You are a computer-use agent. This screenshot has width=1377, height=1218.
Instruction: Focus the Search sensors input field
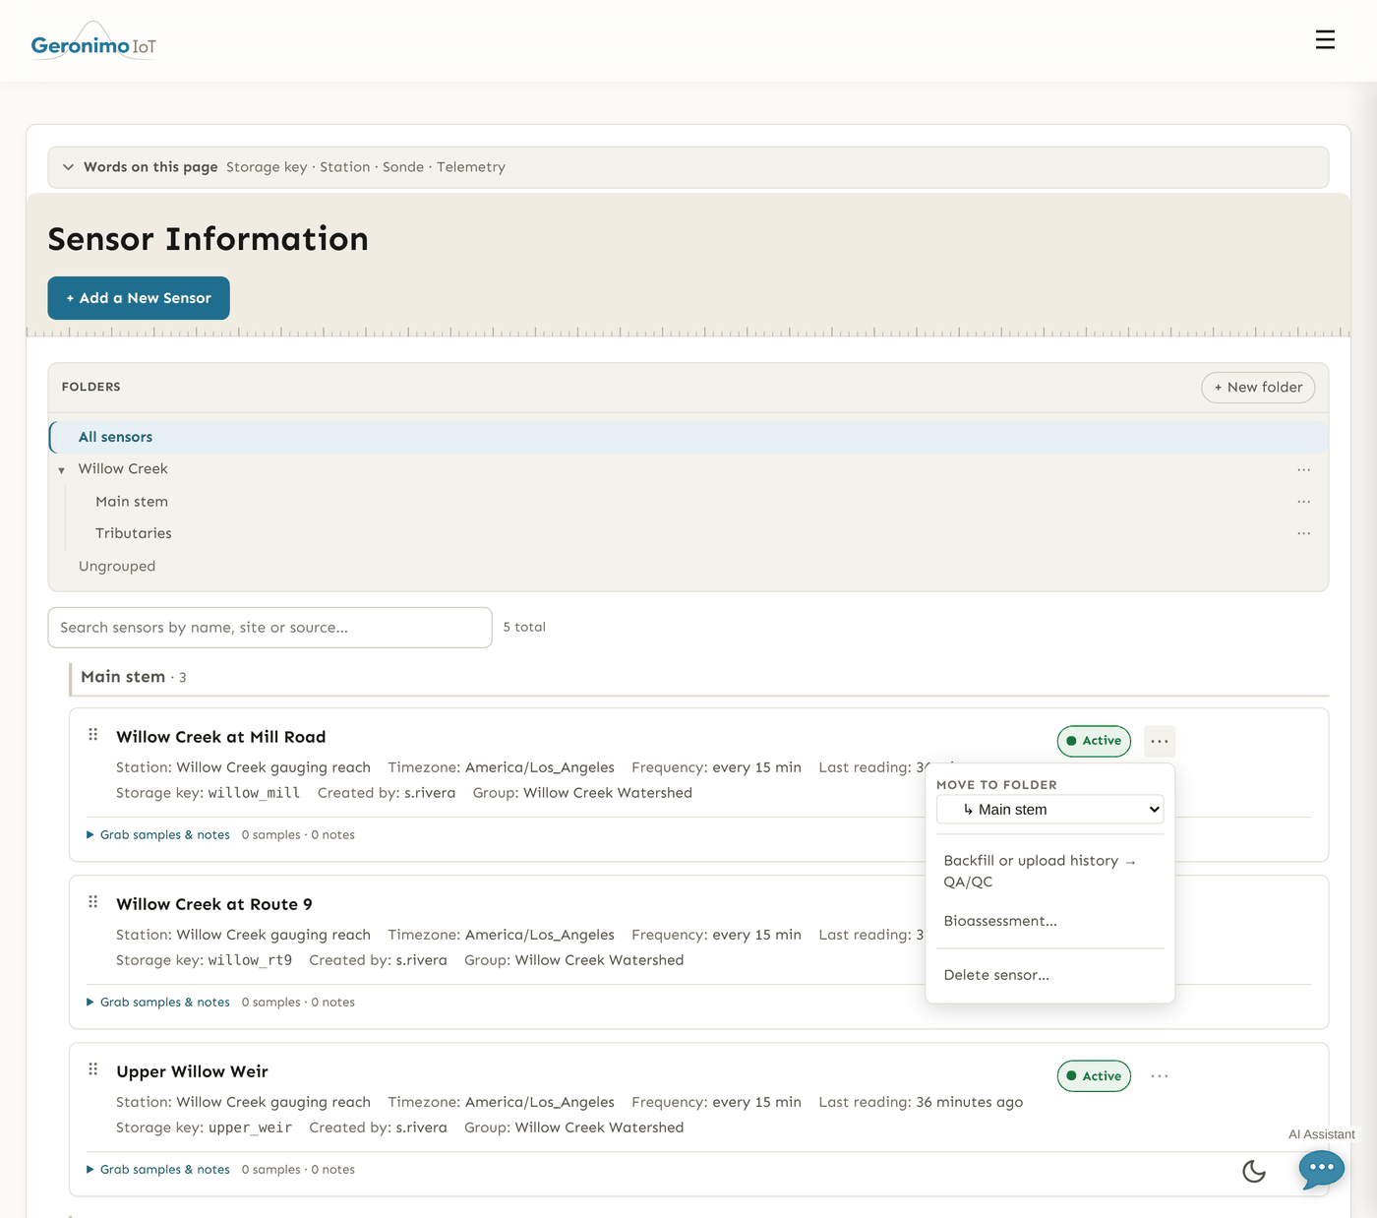click(x=269, y=628)
